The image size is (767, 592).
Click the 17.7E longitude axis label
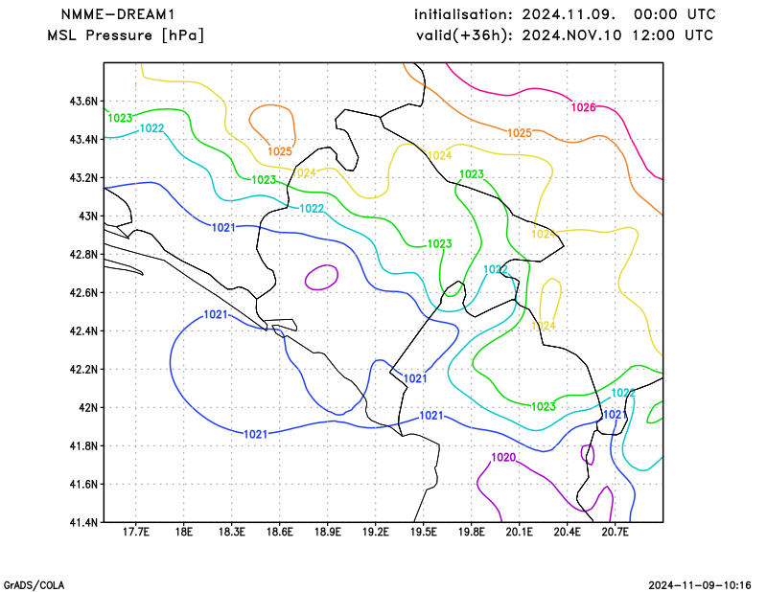click(x=136, y=532)
